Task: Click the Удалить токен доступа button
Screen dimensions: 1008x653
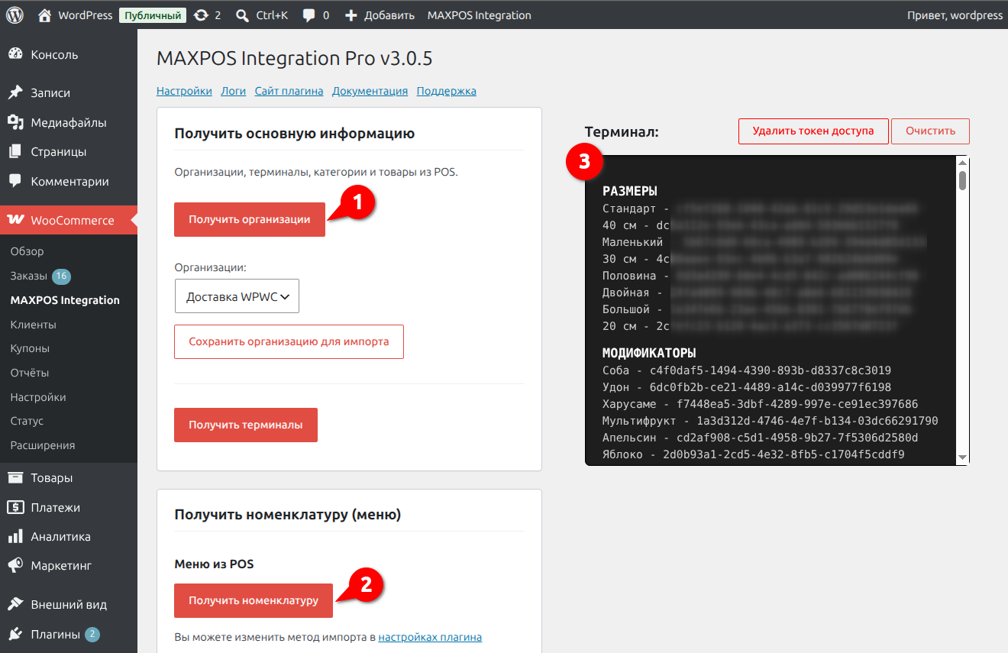Action: click(813, 131)
